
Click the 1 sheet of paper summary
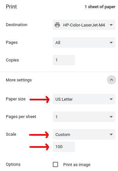pos(100,7)
